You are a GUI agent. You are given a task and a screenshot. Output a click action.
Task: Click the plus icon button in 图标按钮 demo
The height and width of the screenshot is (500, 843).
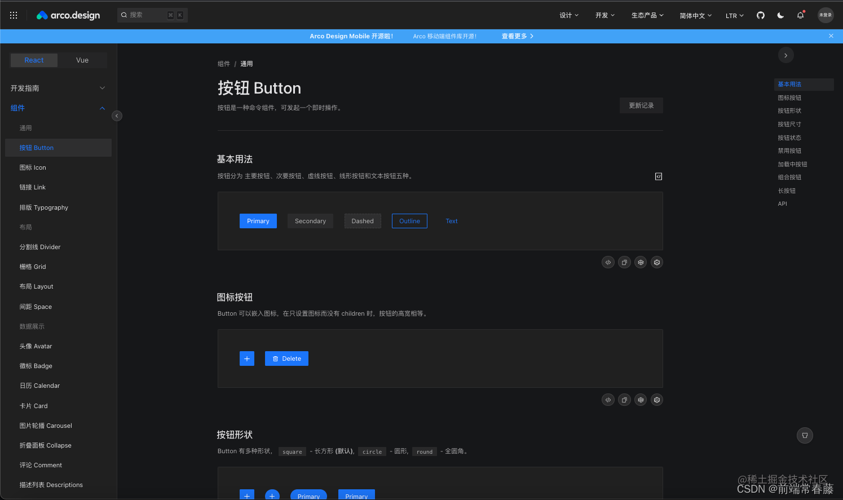click(x=247, y=359)
